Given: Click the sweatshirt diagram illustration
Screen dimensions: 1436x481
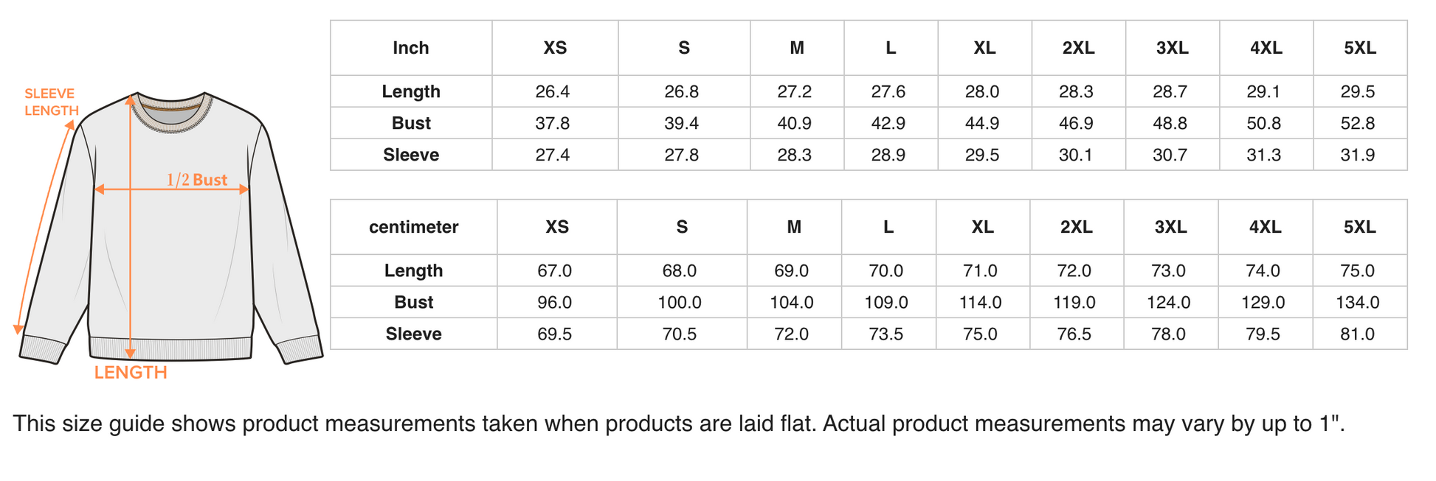Looking at the screenshot, I should pos(170,228).
